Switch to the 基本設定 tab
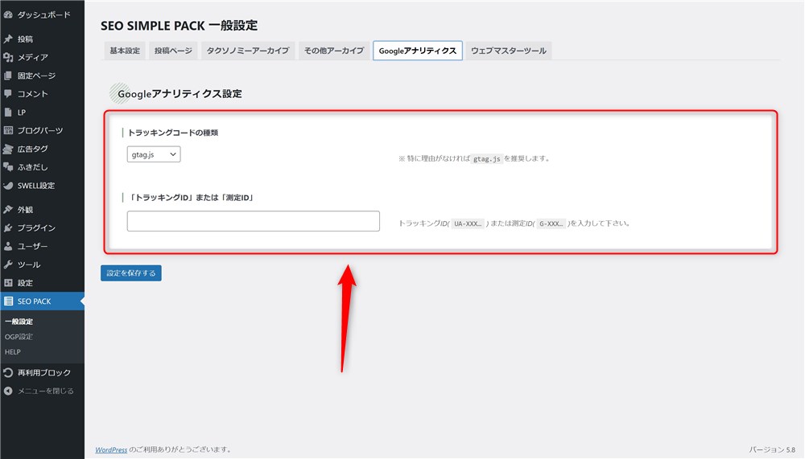This screenshot has height=459, width=805. pos(125,51)
